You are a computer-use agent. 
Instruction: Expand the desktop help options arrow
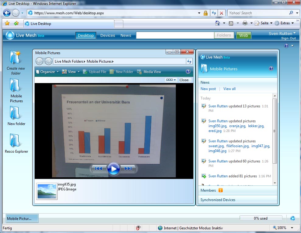(292, 46)
